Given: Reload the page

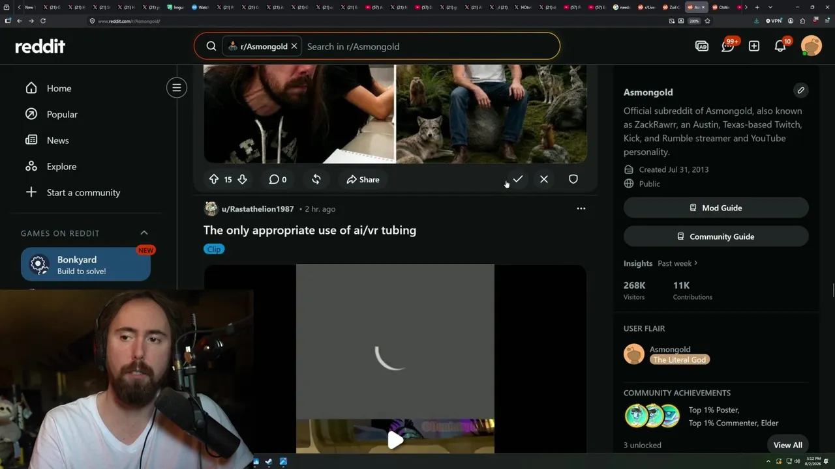Looking at the screenshot, I should (x=43, y=21).
